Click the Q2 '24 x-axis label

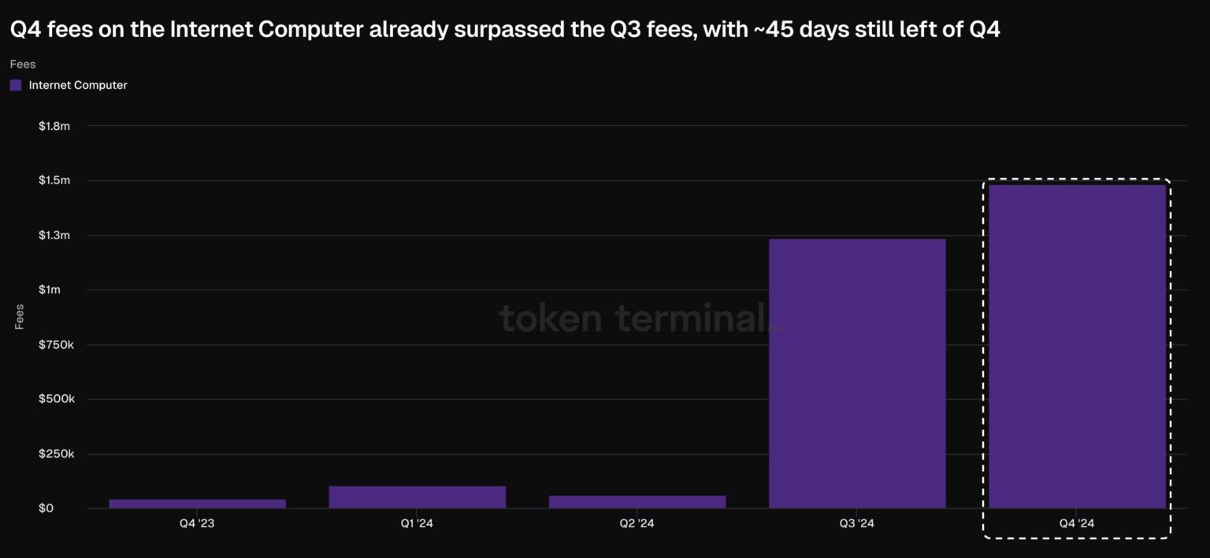637,524
